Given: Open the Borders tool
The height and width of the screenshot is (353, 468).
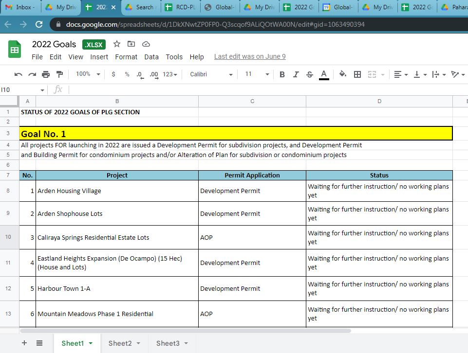Looking at the screenshot, I should [357, 74].
